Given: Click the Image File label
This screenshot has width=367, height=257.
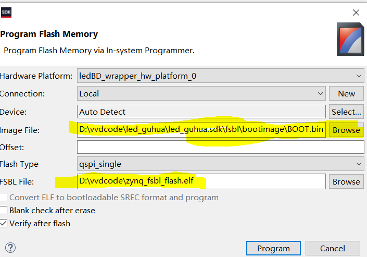Looking at the screenshot, I should [20, 130].
